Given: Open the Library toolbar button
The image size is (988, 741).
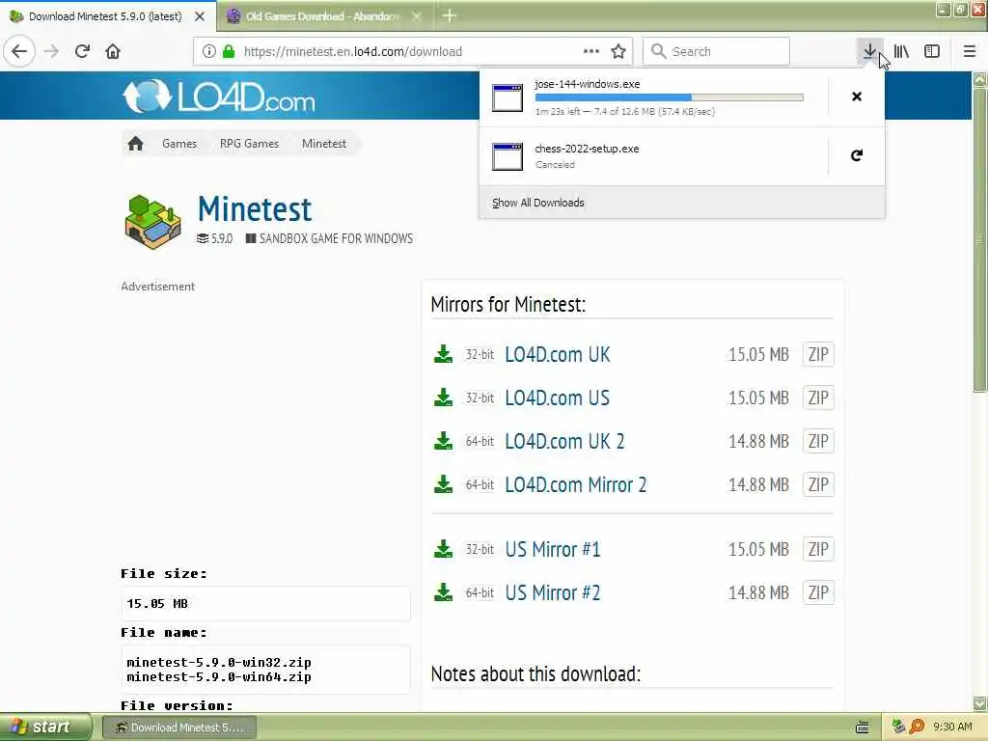Looking at the screenshot, I should click(x=901, y=51).
